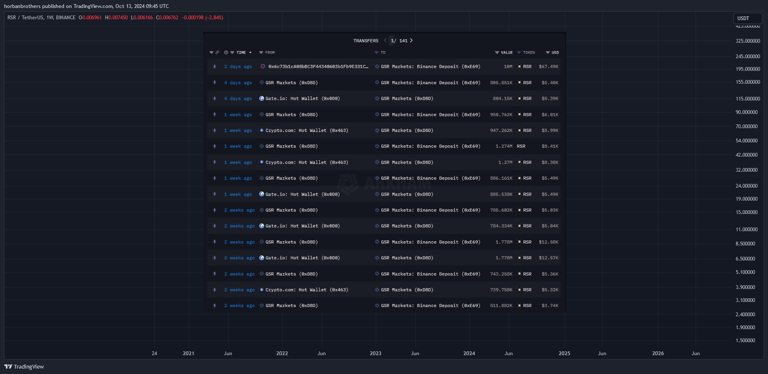Click the page number field showing 1
Viewport: 768px width, 374px height.
tap(392, 41)
